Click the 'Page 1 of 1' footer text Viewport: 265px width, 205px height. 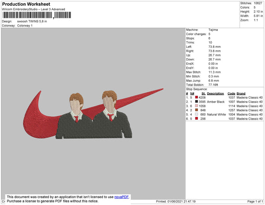point(255,201)
